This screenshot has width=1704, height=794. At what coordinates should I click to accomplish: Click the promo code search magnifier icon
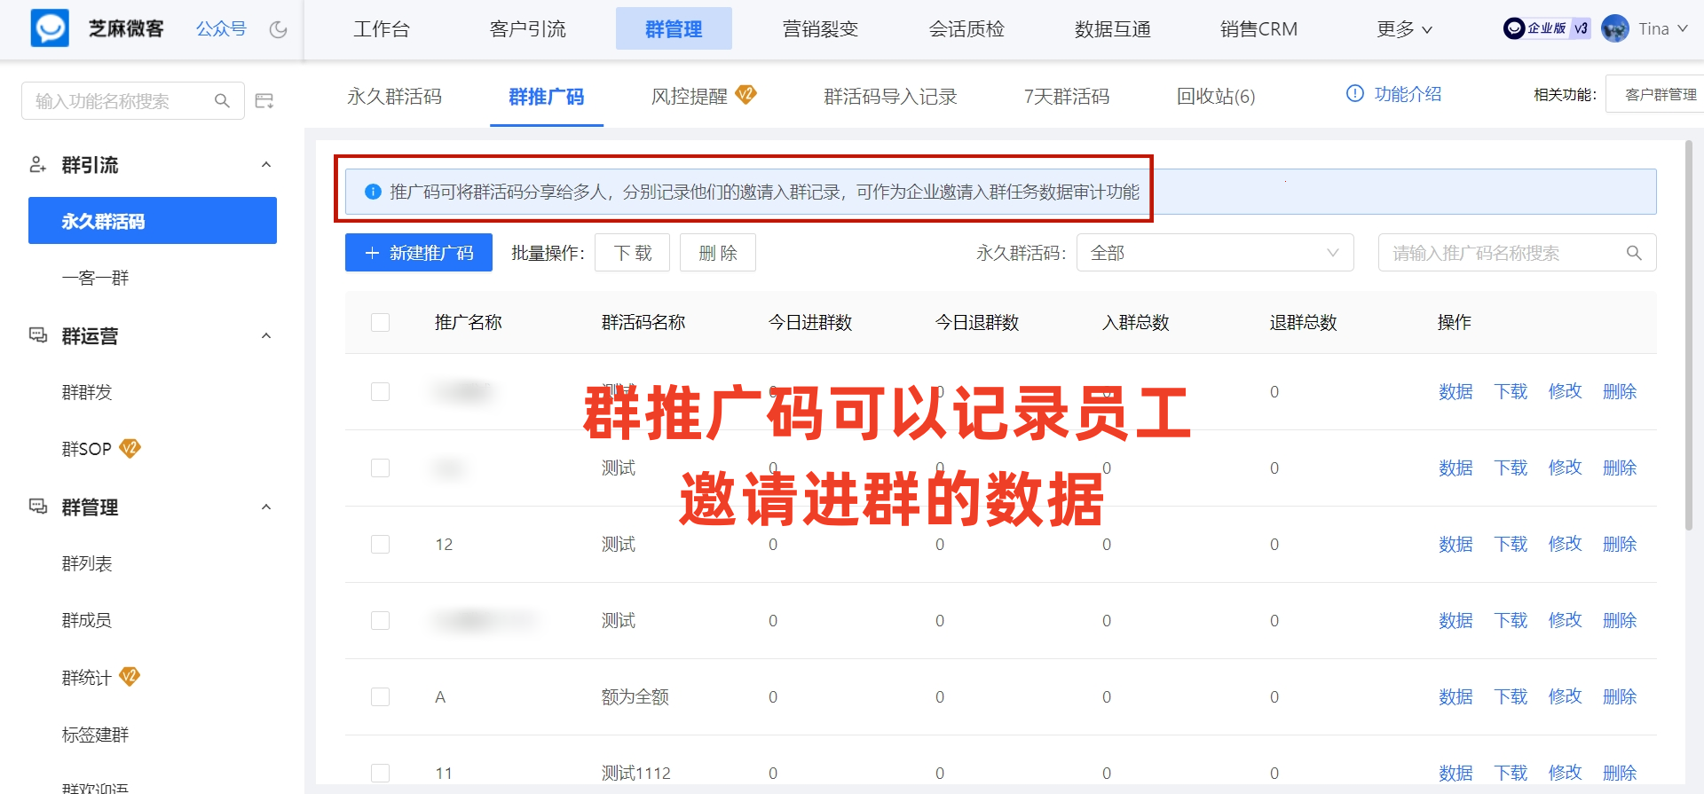[1634, 253]
